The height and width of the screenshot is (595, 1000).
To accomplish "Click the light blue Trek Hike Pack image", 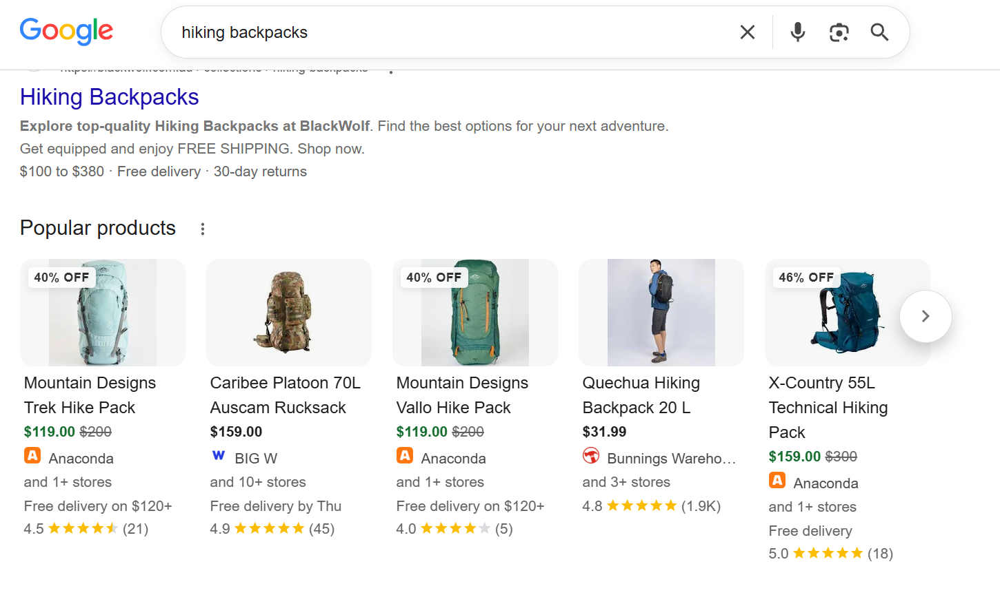I will (x=103, y=313).
